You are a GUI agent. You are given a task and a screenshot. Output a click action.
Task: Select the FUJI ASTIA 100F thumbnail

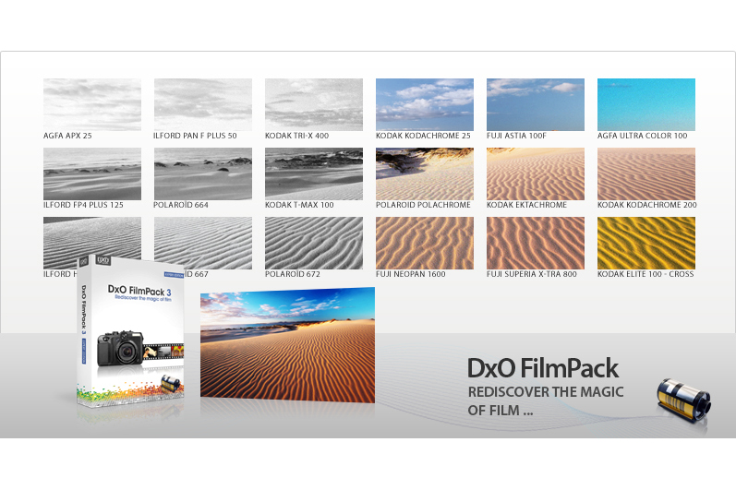535,104
